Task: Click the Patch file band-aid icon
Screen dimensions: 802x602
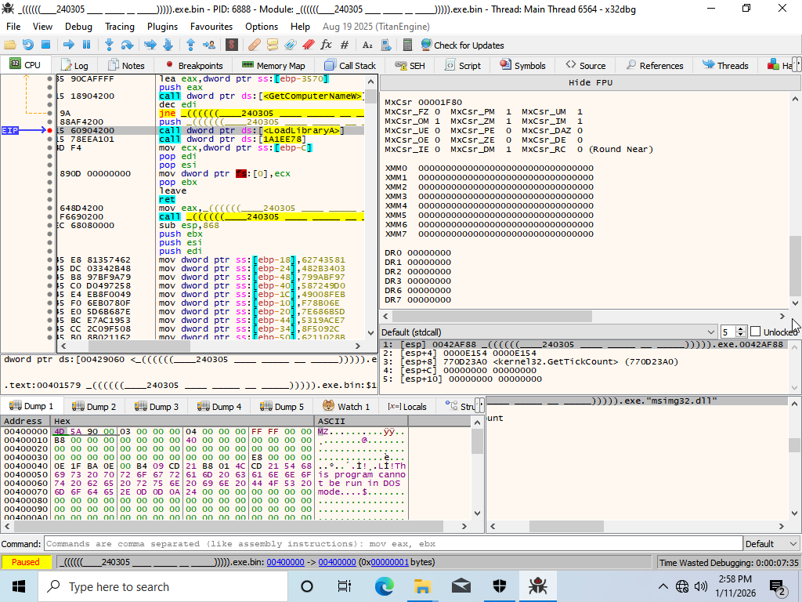Action: click(x=253, y=45)
